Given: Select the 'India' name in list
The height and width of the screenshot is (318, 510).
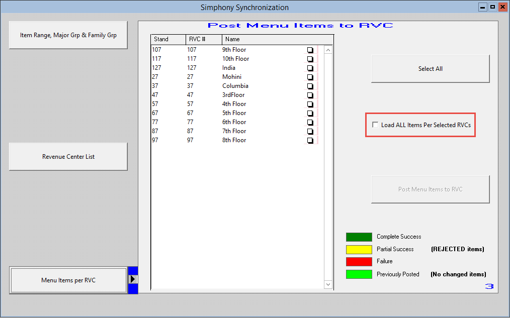Looking at the screenshot, I should (229, 68).
